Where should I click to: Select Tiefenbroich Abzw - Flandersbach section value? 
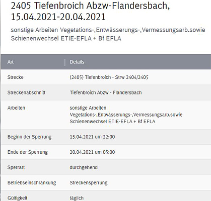click(x=106, y=92)
